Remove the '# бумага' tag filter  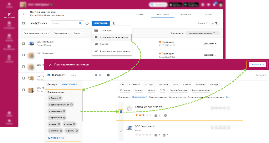tap(60, 98)
